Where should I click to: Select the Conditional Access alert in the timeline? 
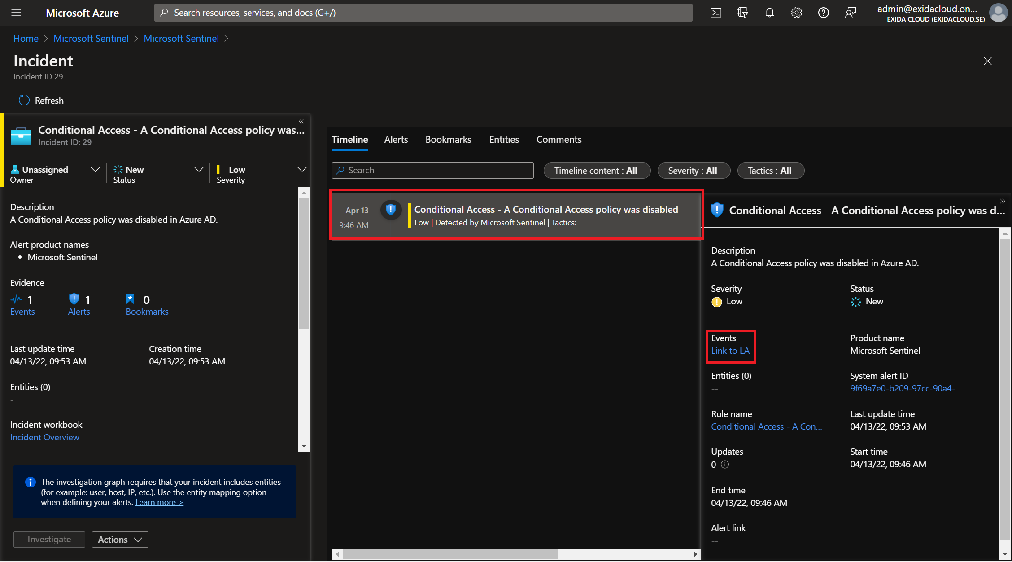516,215
